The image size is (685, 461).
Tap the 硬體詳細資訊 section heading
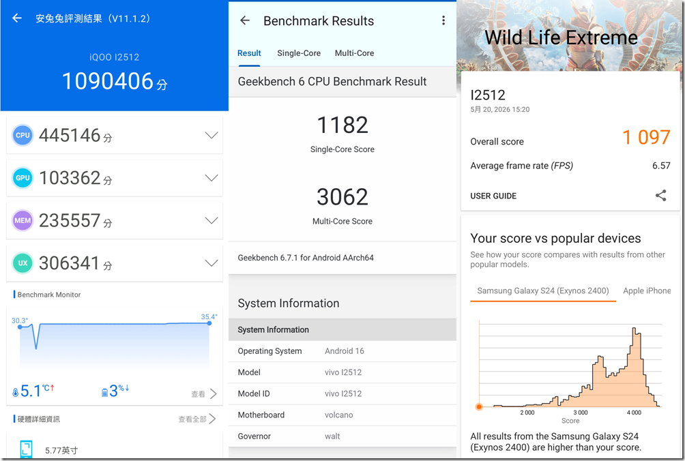point(38,419)
